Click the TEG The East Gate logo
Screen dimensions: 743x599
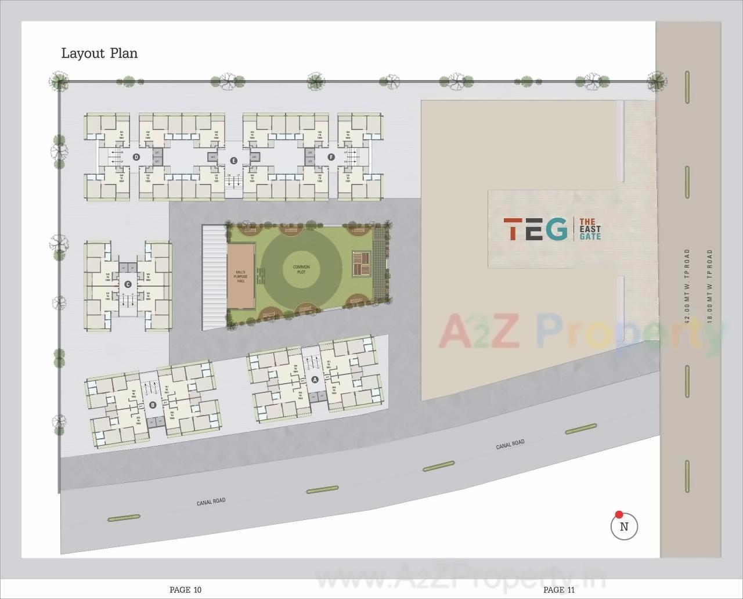click(550, 230)
